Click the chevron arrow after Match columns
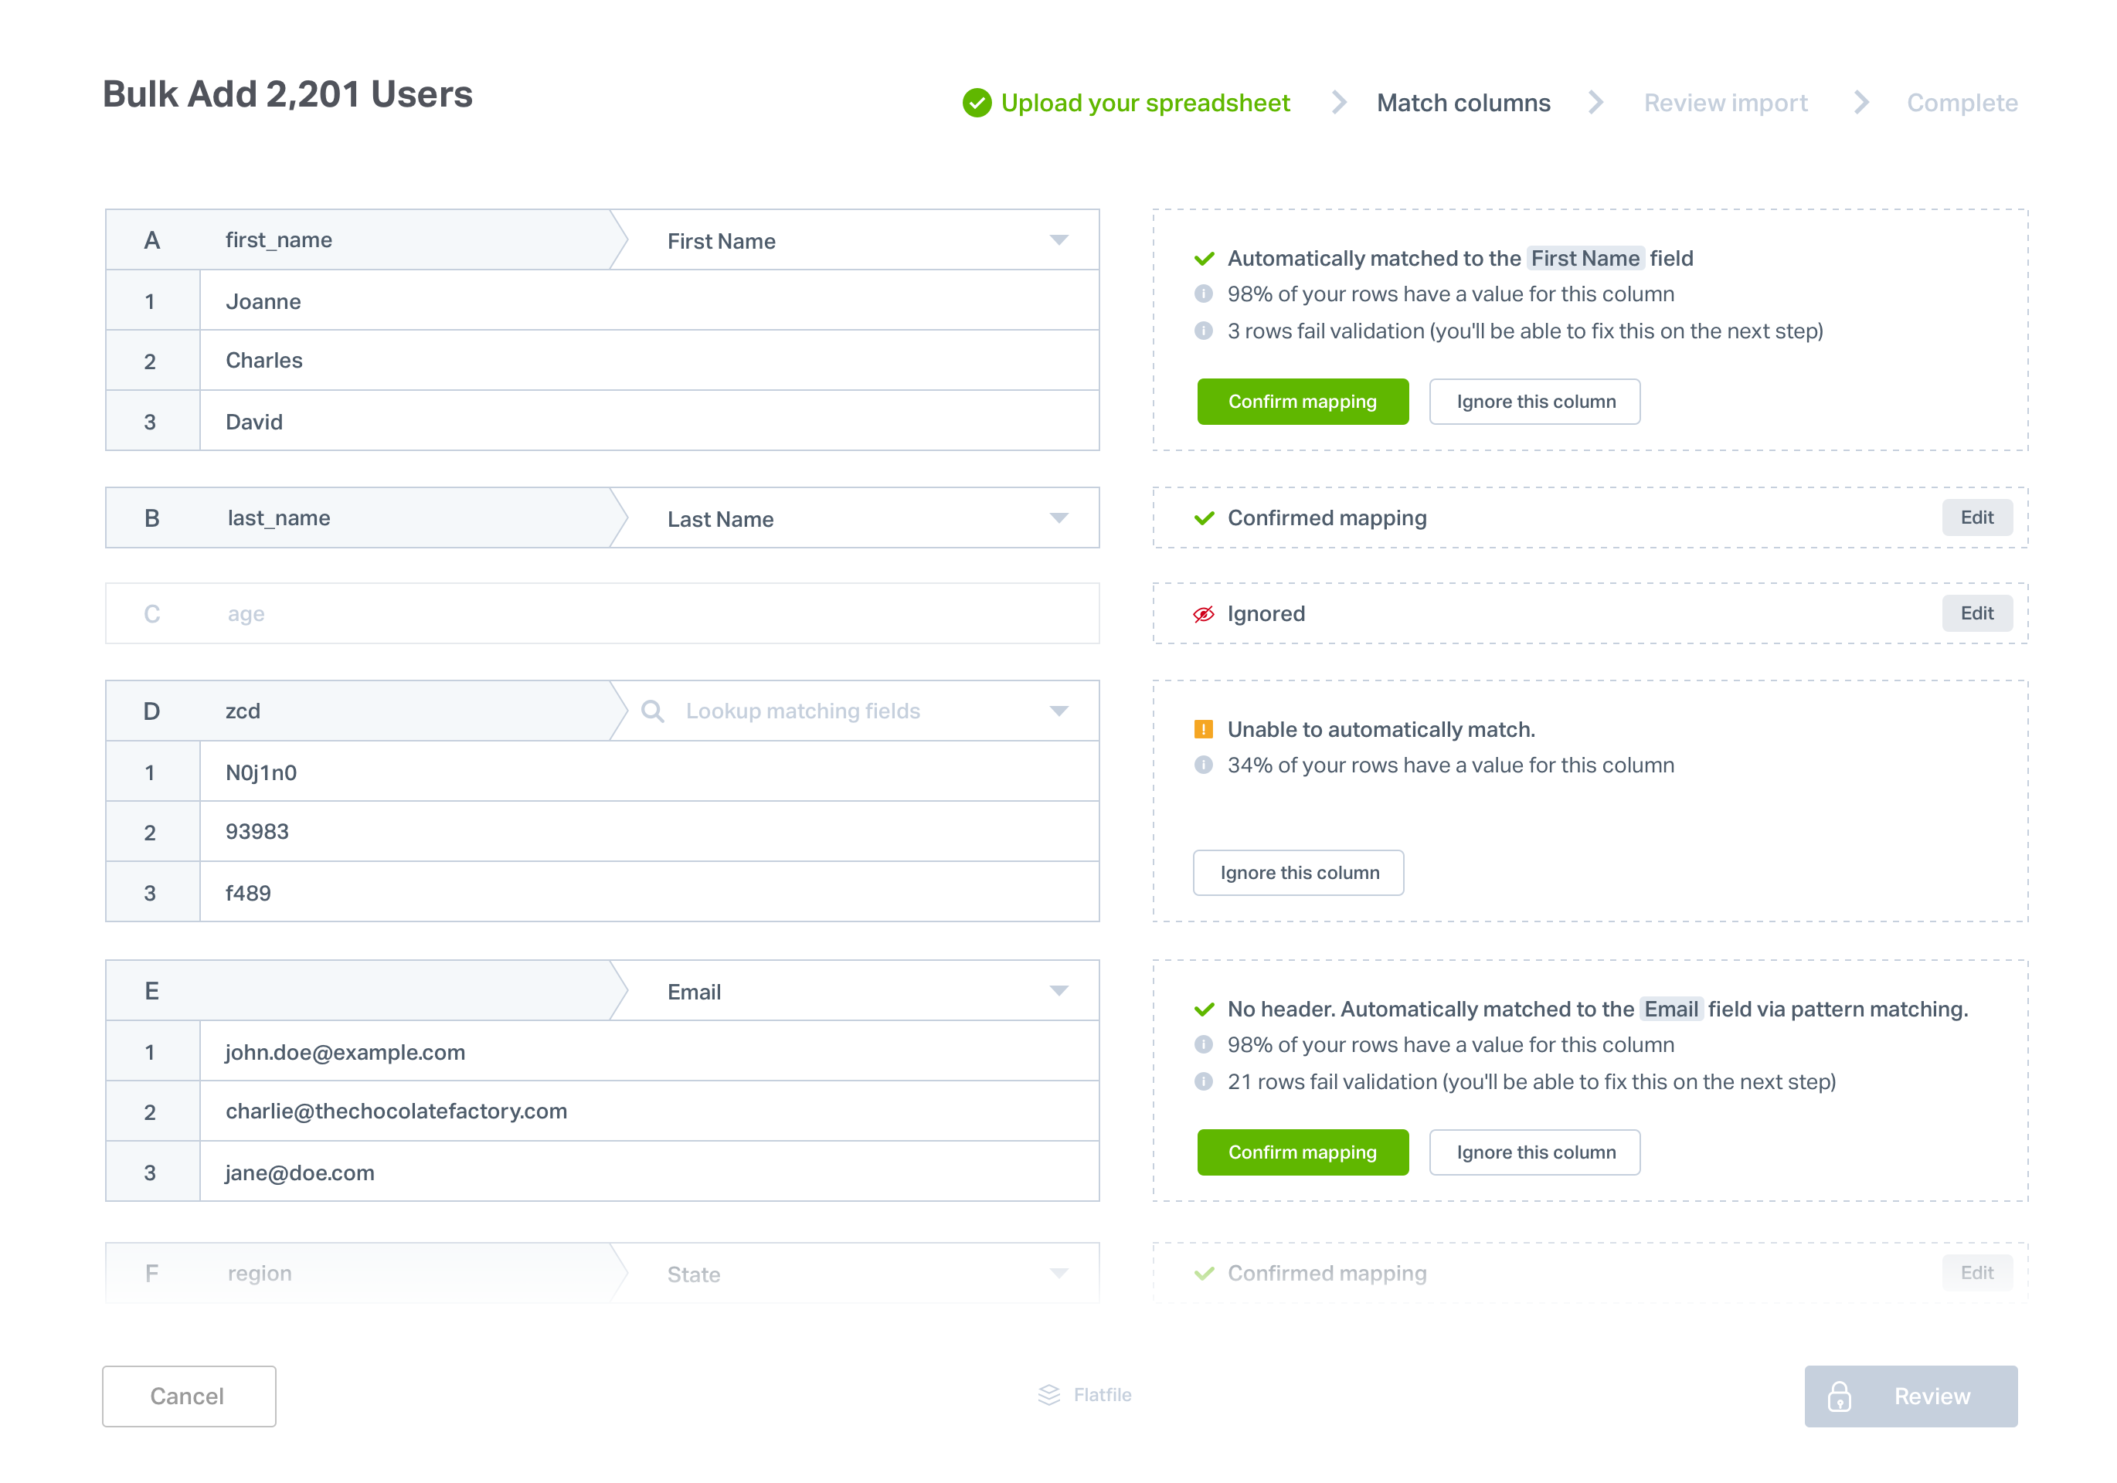Image resolution: width=2117 pixels, height=1483 pixels. 1595,102
